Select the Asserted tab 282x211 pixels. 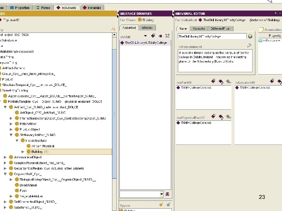click(x=129, y=28)
